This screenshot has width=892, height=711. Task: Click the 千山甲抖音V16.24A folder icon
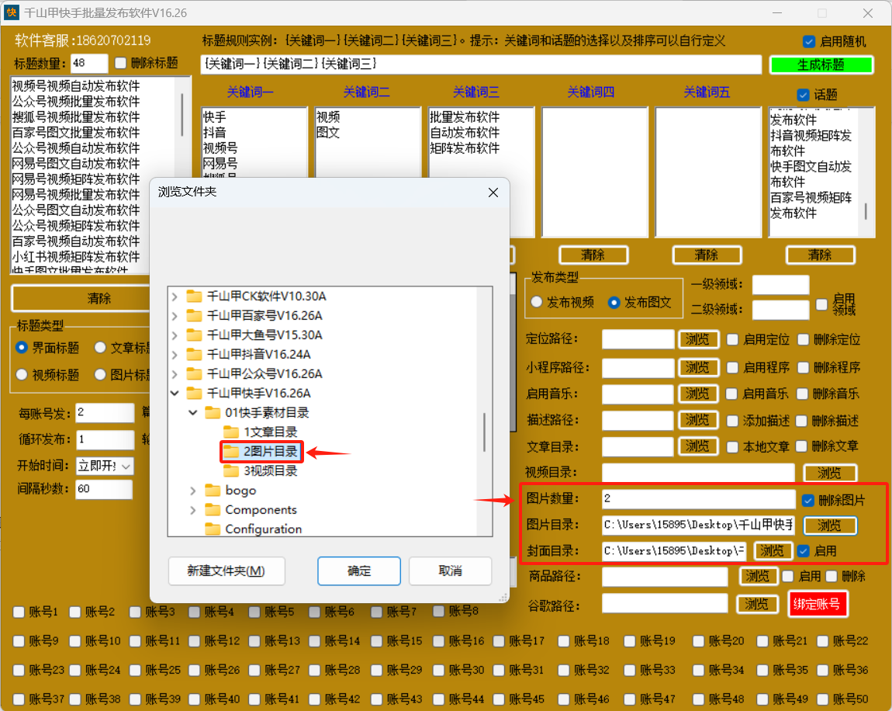point(194,354)
